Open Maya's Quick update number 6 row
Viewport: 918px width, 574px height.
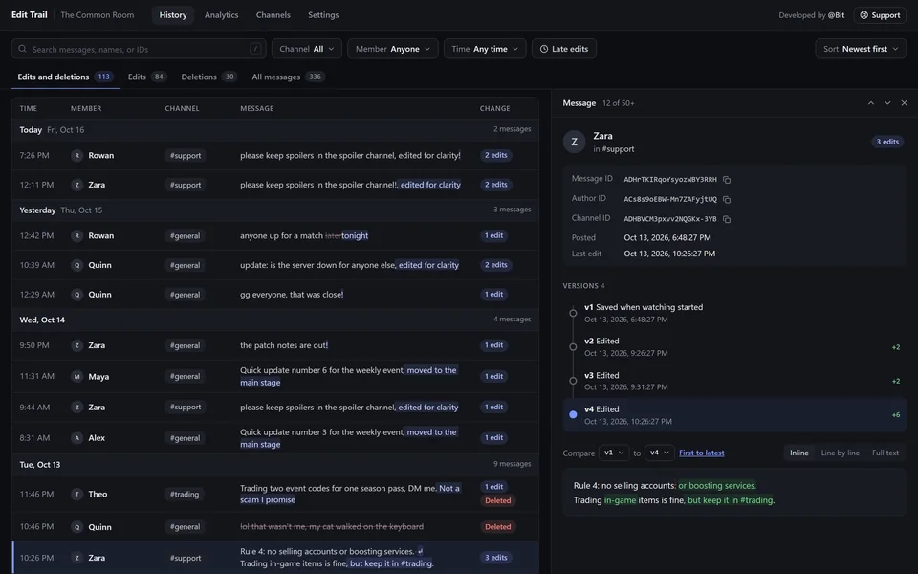pos(275,377)
